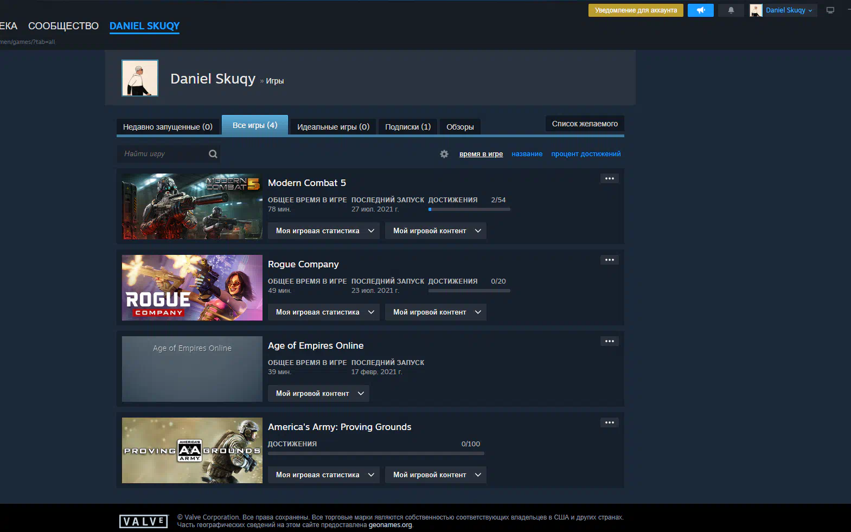Click the search magnifier icon
The width and height of the screenshot is (851, 532).
coord(213,154)
